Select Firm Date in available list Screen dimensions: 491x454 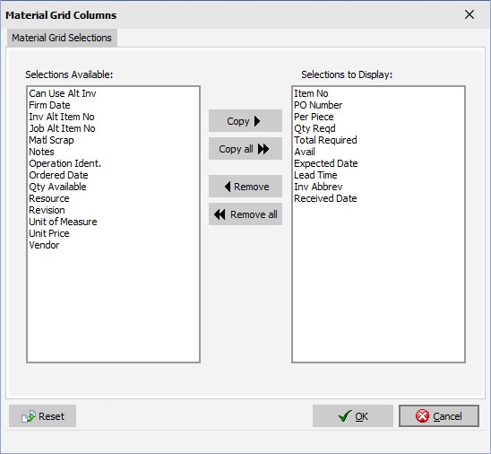[49, 105]
